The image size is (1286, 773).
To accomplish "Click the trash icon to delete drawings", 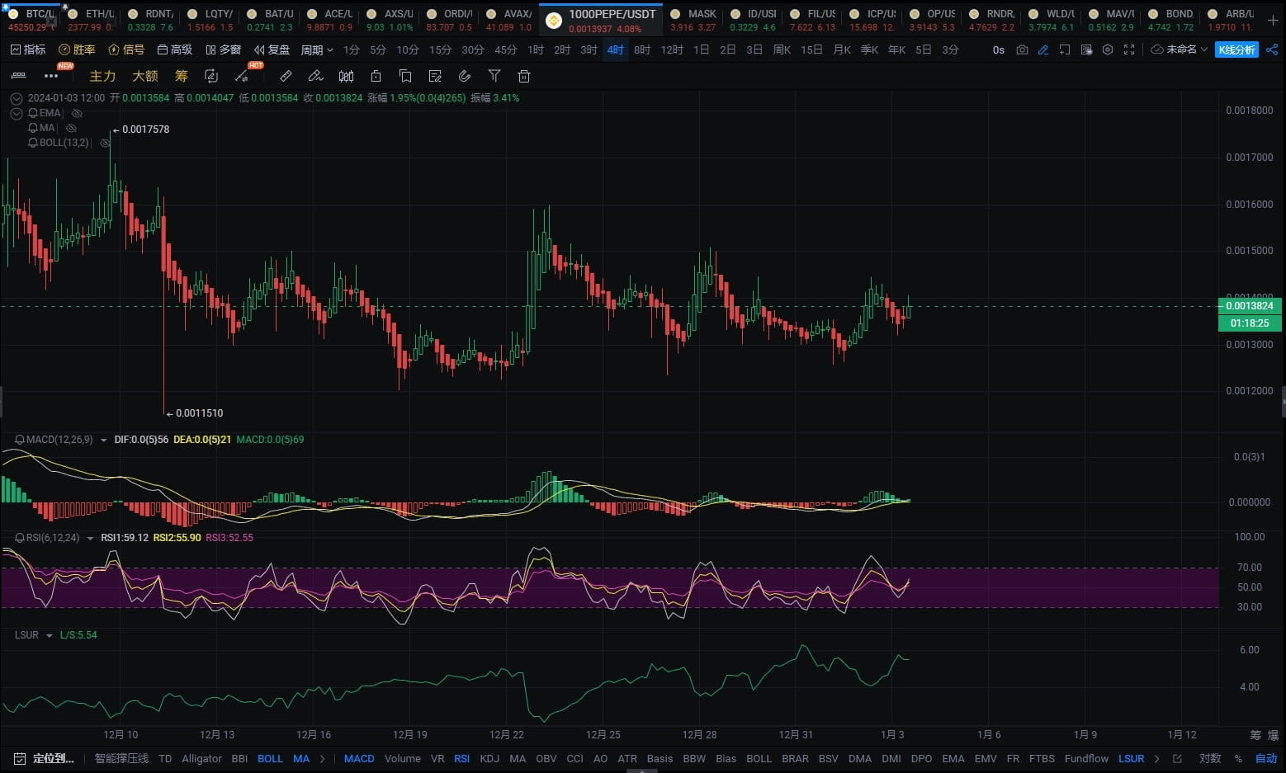I will click(x=523, y=77).
